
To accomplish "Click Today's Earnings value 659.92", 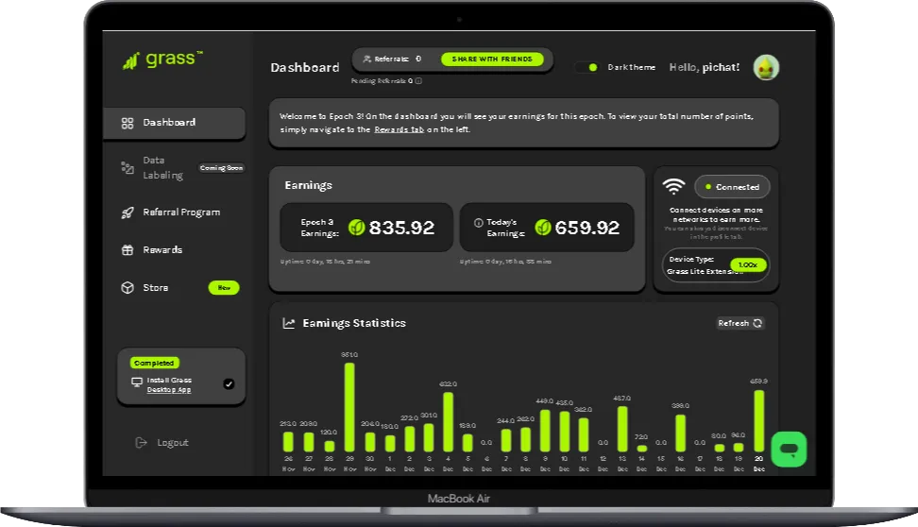I will 587,228.
